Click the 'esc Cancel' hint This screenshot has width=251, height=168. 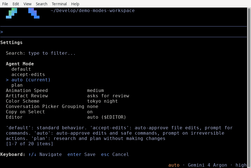coord(115,154)
